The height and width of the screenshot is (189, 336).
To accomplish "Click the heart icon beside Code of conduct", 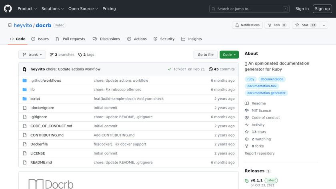I will [x=247, y=118].
